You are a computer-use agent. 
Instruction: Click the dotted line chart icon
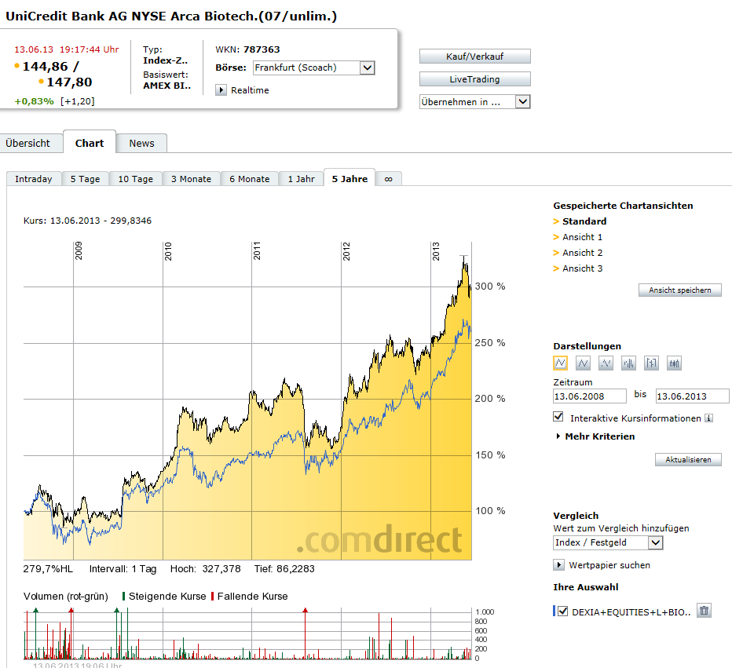pyautogui.click(x=606, y=363)
